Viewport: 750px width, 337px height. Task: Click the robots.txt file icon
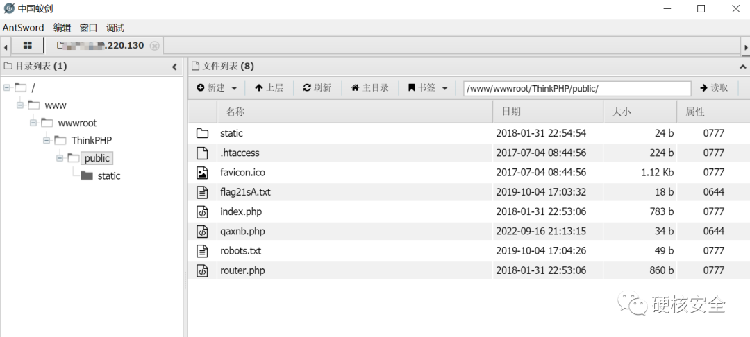203,251
